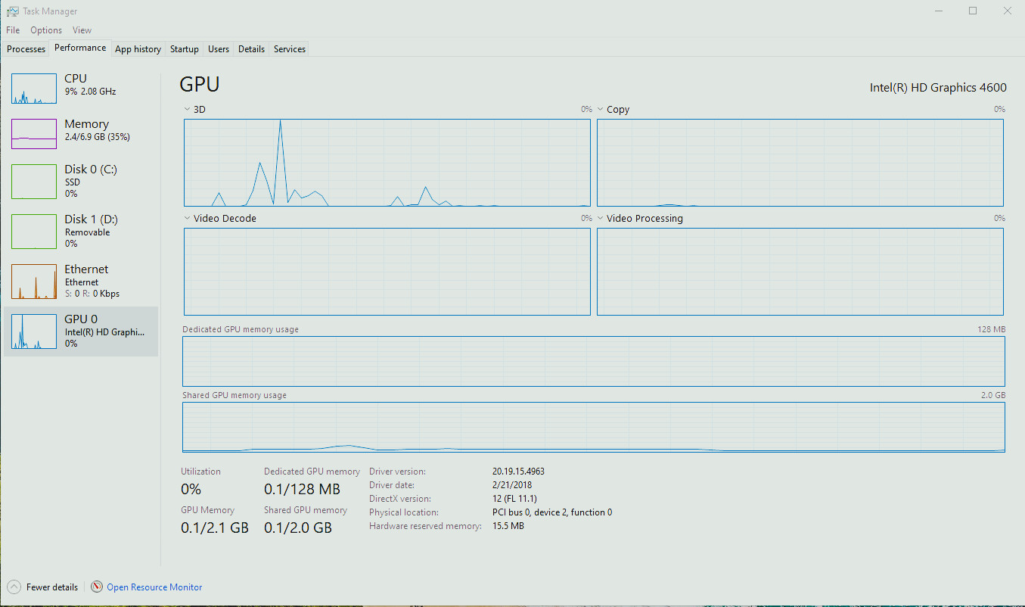The width and height of the screenshot is (1025, 607).
Task: Expand the 3D engine graph dropdown
Action: coord(187,110)
